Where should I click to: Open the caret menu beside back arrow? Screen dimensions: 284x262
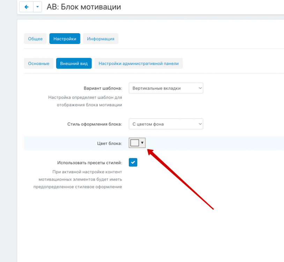tap(38, 7)
